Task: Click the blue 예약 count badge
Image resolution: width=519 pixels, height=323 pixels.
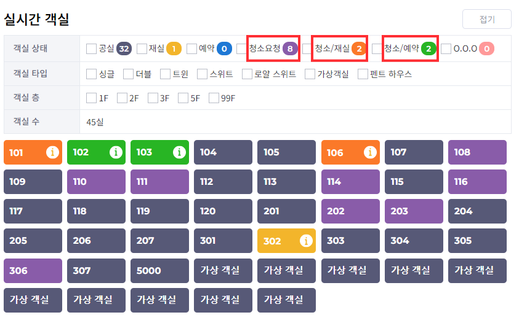Action: point(225,49)
